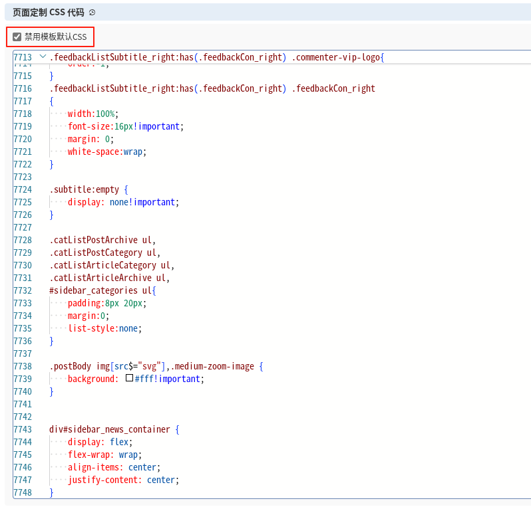Collapse the code block at line 7713

point(43,56)
